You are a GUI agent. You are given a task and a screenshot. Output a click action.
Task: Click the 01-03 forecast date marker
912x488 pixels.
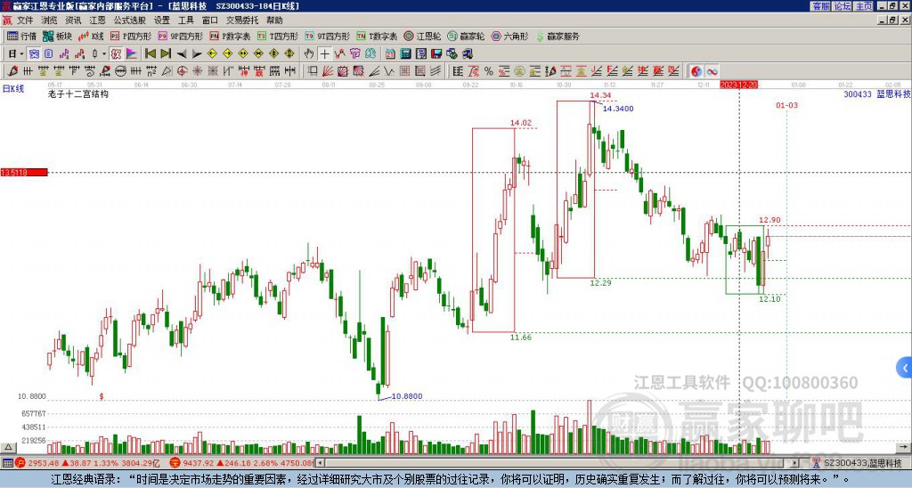(787, 105)
